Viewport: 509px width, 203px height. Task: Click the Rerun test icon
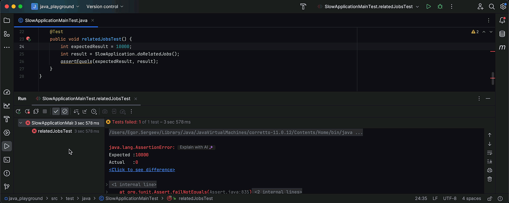pyautogui.click(x=18, y=111)
